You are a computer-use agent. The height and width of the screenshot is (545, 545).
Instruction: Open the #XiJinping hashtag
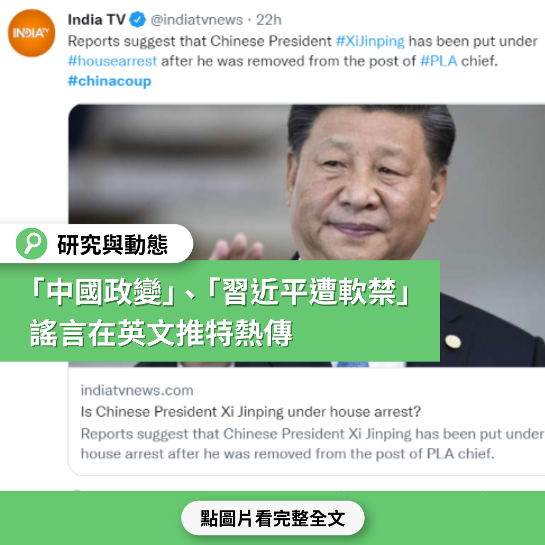(370, 41)
